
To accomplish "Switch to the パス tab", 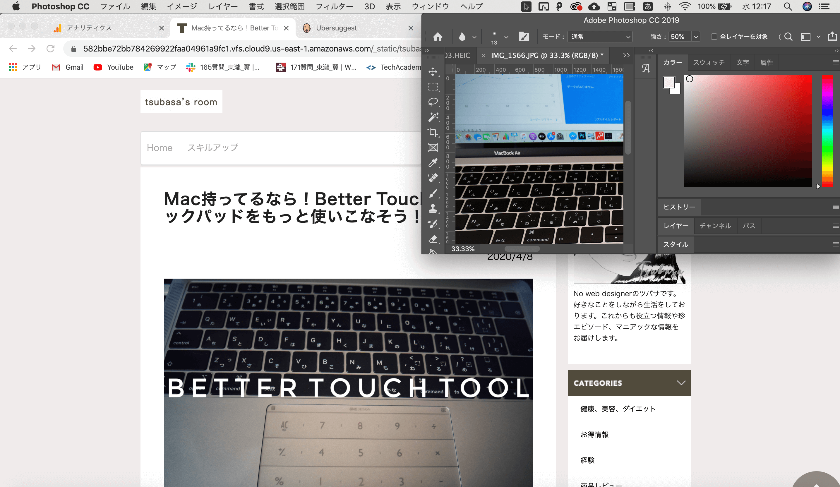I will tap(749, 226).
